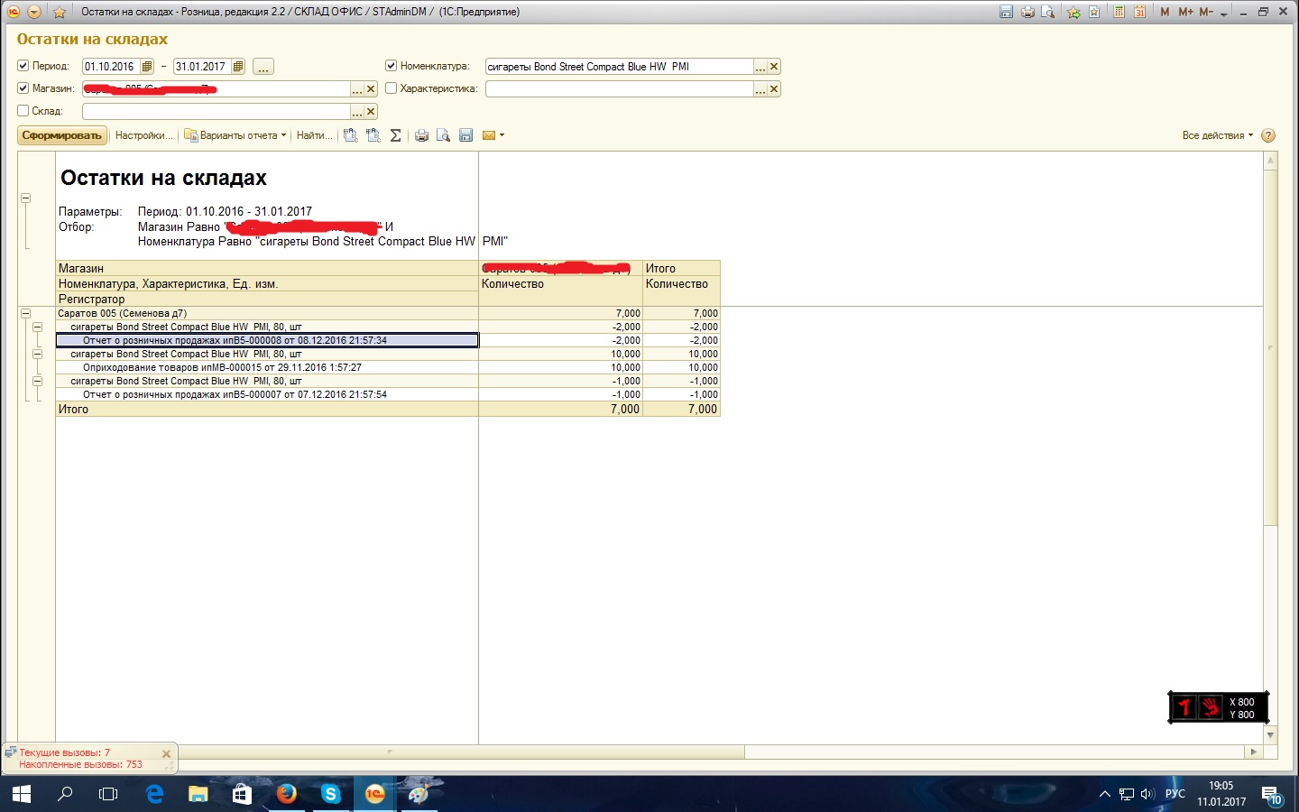Image resolution: width=1299 pixels, height=812 pixels.
Task: Open selection list for Номенклатура field
Action: (x=760, y=67)
